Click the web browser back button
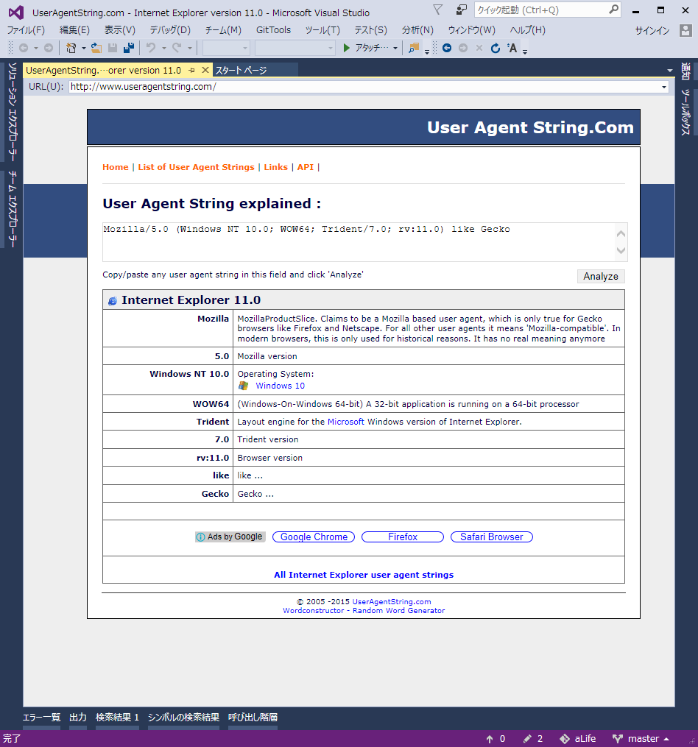 click(x=447, y=48)
